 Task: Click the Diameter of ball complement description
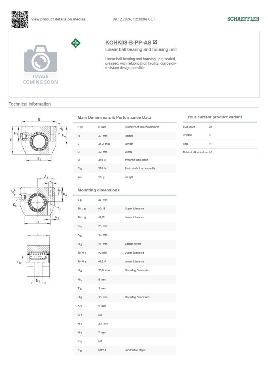142,127
